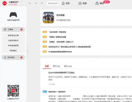Click the blue 键位 tag icon
Viewport: 132px width, 102px height.
[x=45, y=92]
